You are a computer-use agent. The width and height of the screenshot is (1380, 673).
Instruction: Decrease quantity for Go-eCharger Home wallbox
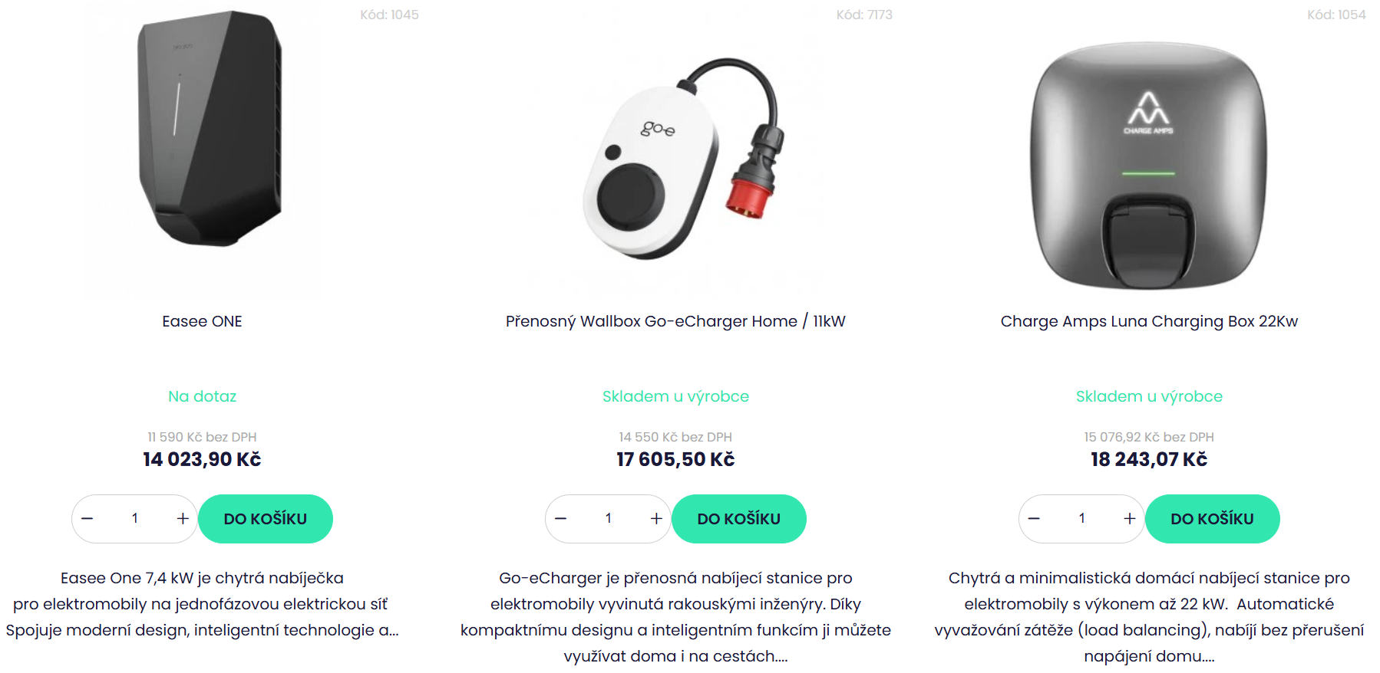tap(561, 519)
